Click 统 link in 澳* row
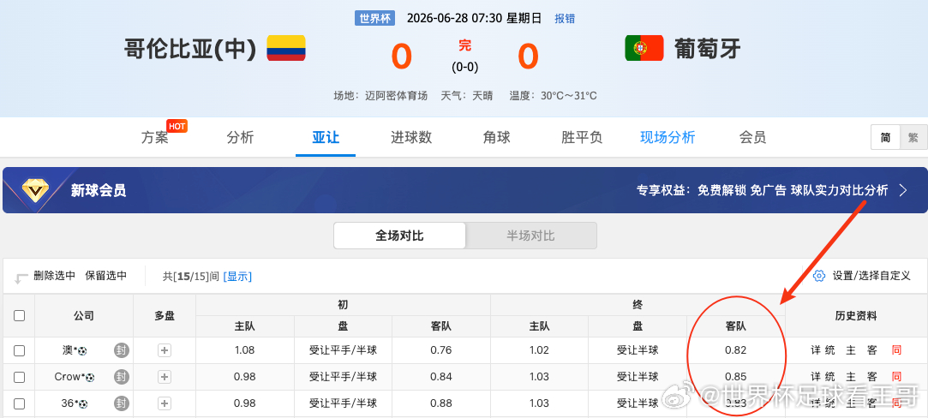Image resolution: width=928 pixels, height=418 pixels. coord(830,350)
